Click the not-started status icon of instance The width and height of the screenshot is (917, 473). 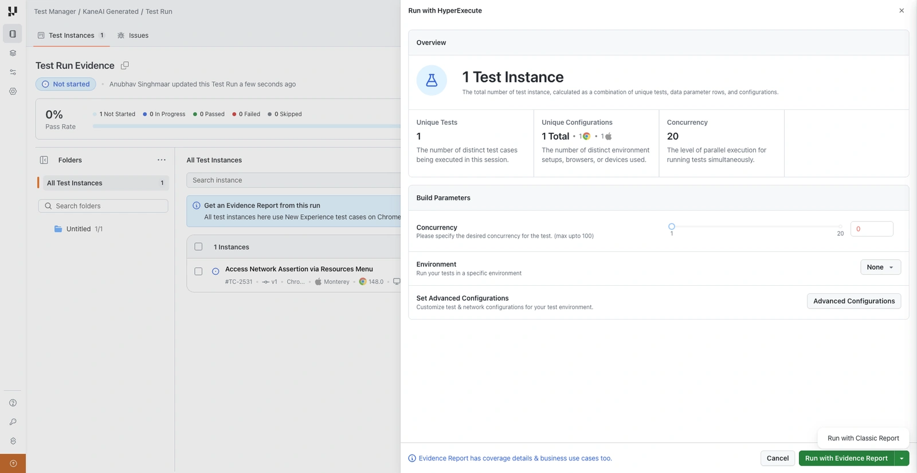tap(215, 271)
